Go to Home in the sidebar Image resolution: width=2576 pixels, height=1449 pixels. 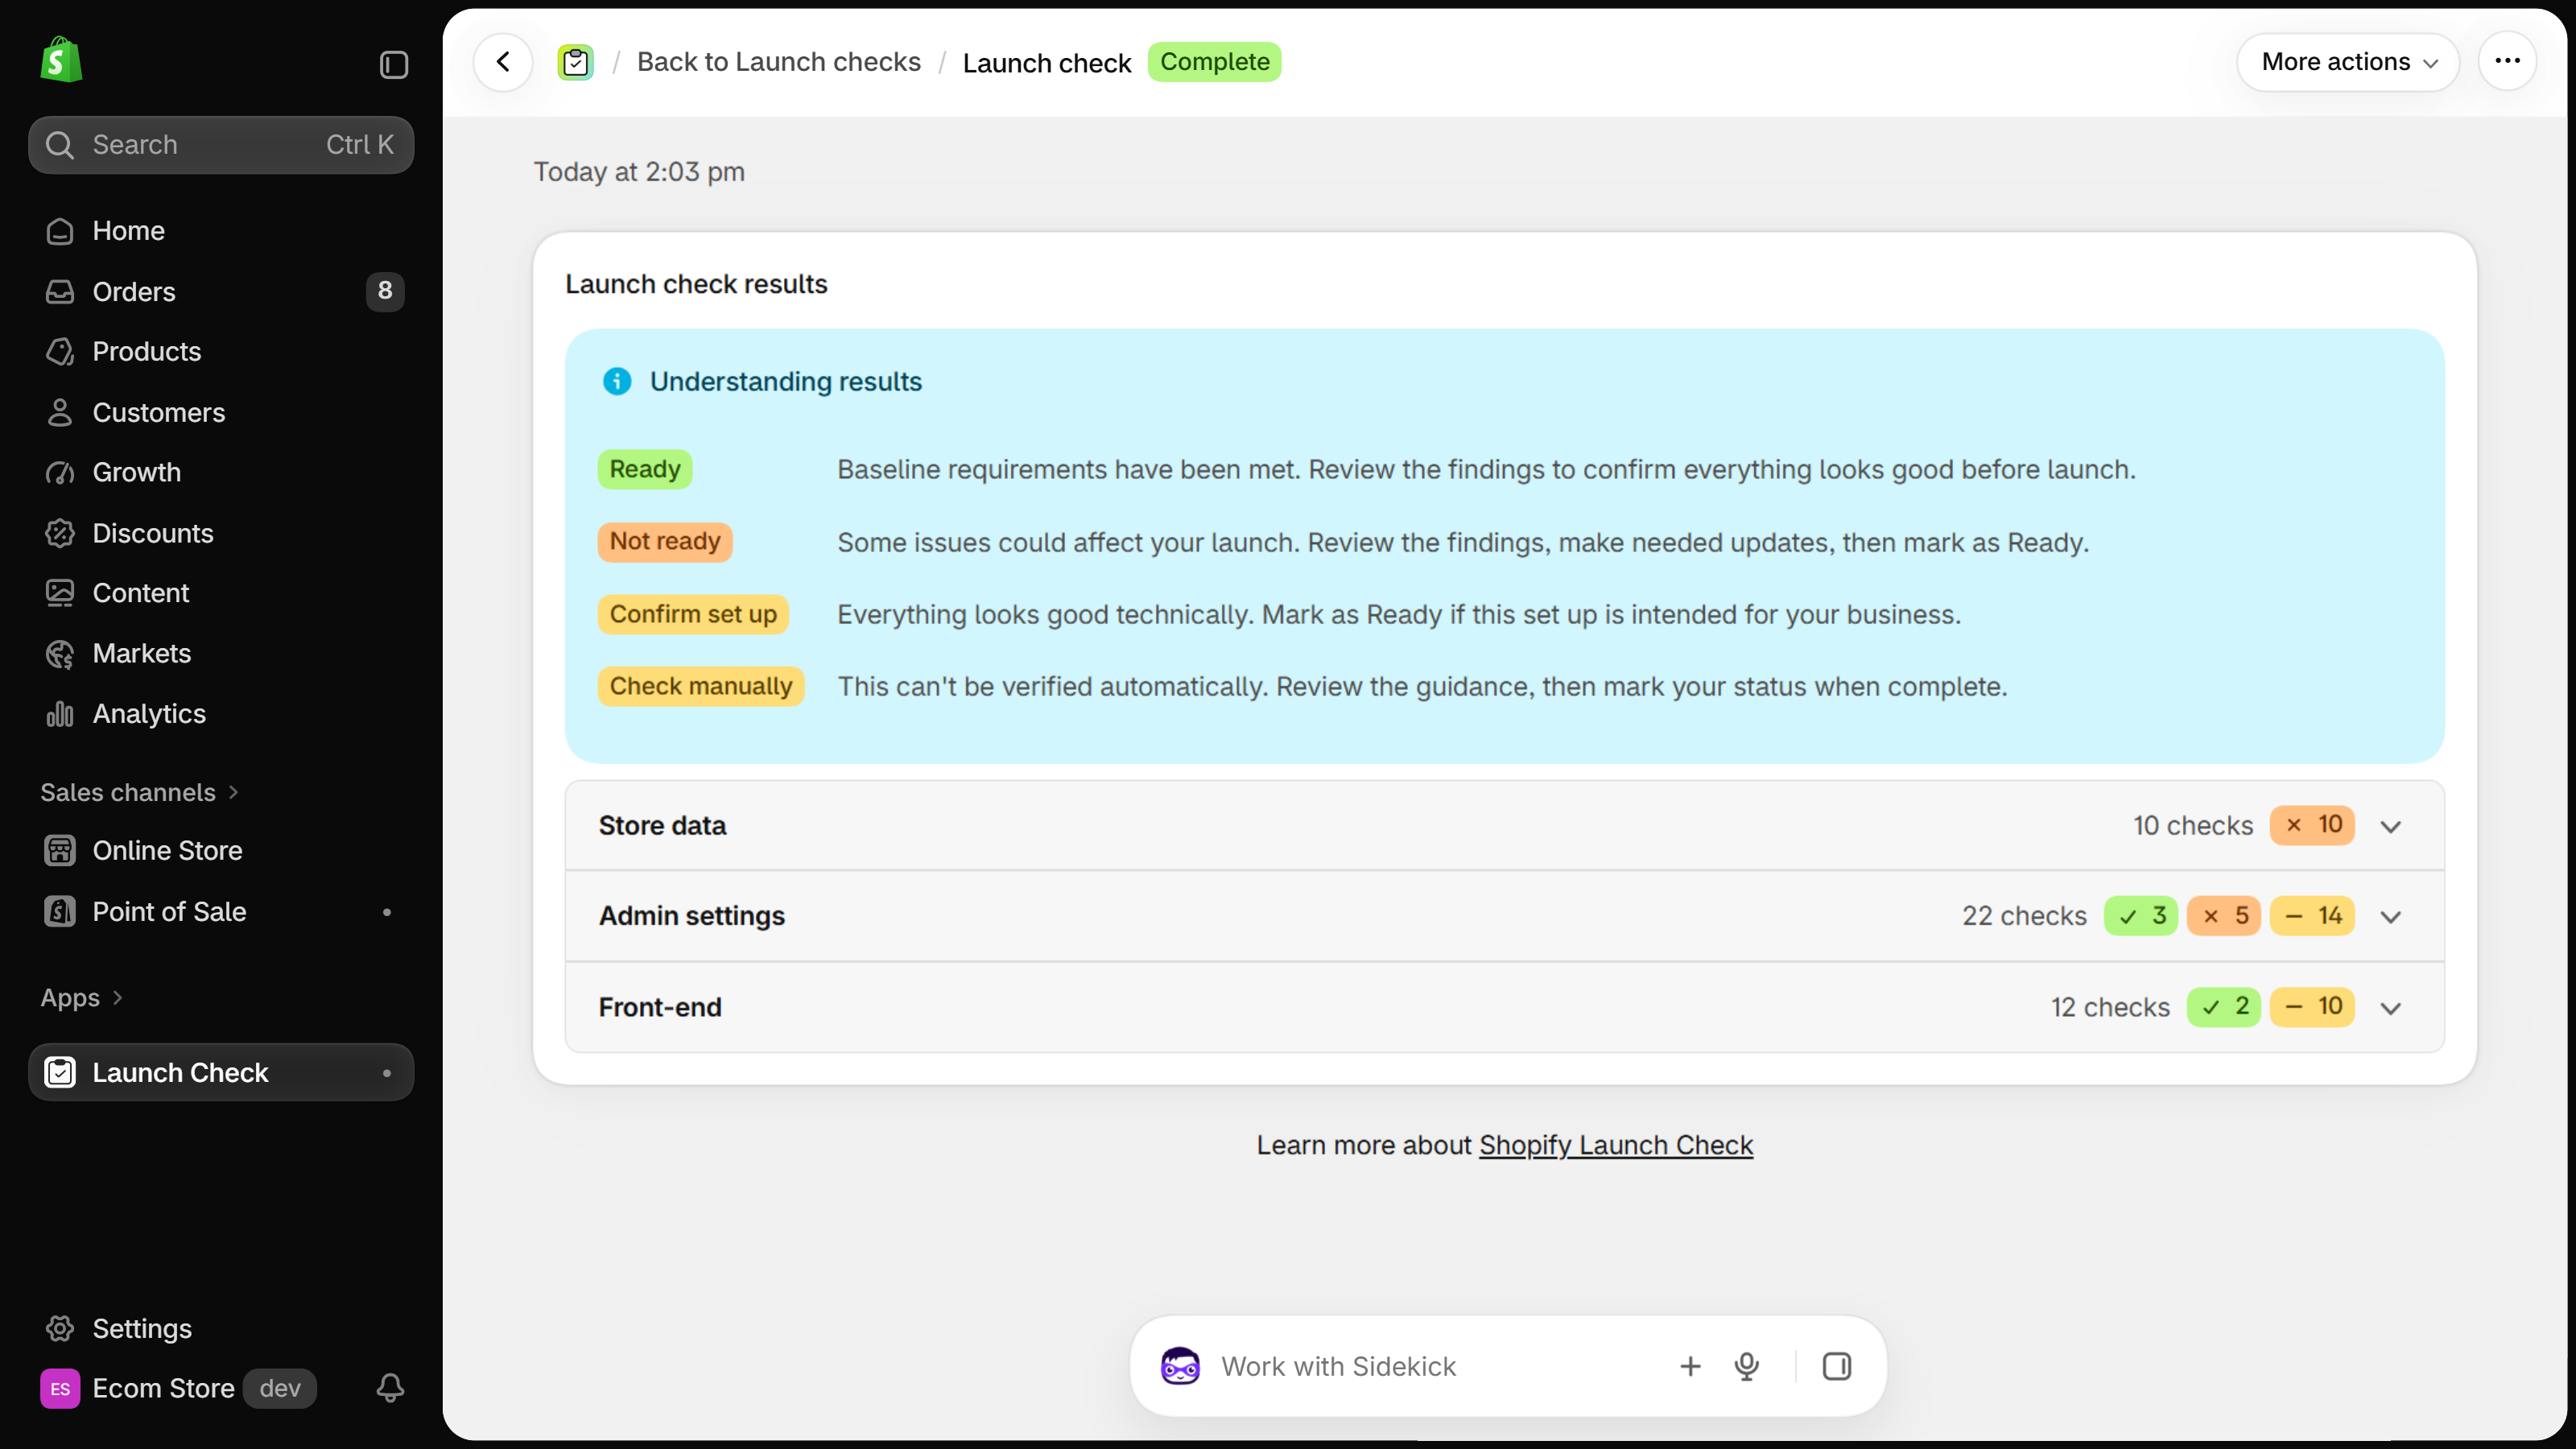click(x=221, y=231)
